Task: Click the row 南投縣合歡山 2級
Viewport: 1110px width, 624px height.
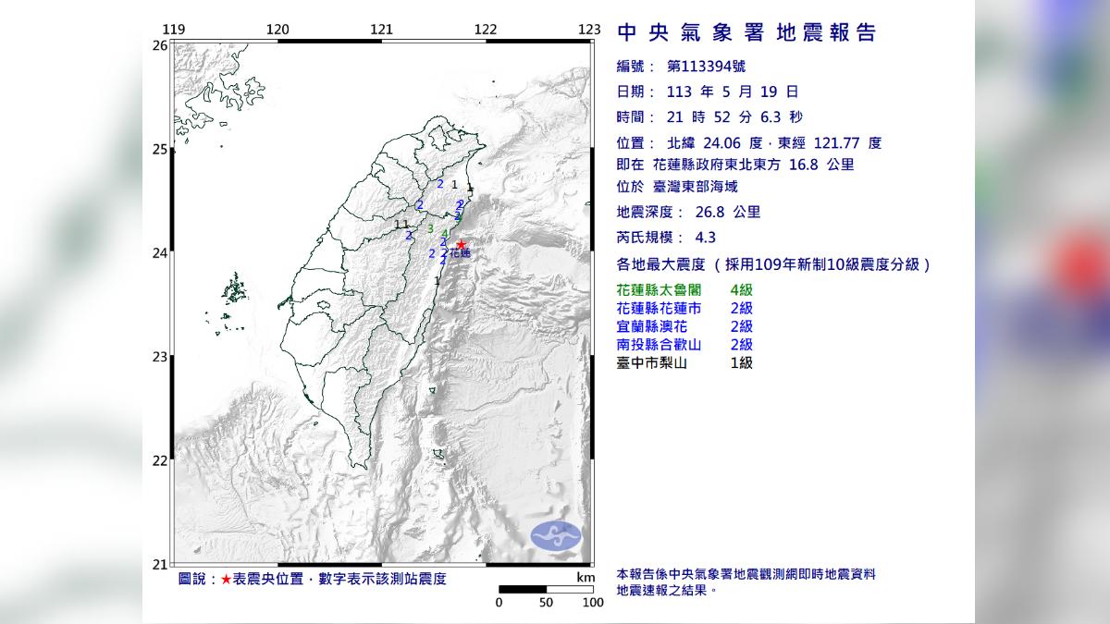Action: coord(685,345)
